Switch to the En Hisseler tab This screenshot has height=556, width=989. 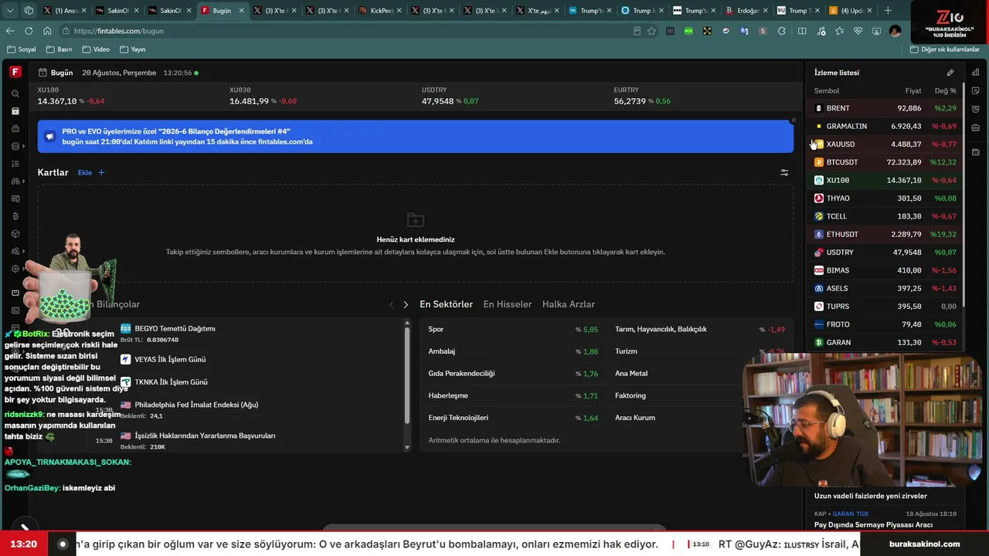pyautogui.click(x=508, y=304)
